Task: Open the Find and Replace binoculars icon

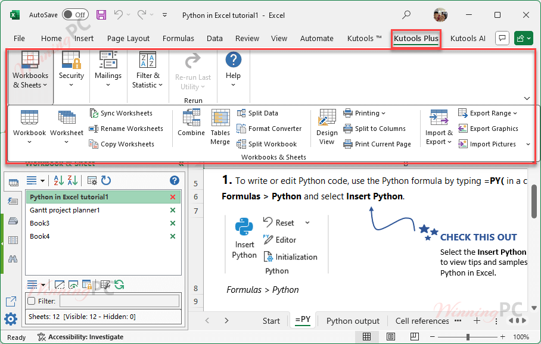Action: [13, 259]
